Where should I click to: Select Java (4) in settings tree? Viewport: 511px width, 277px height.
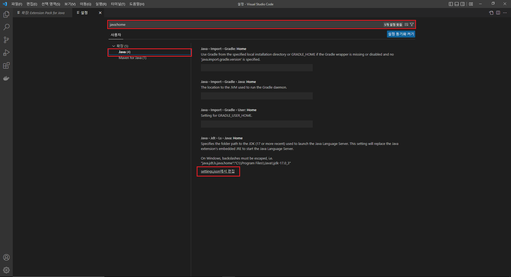pyautogui.click(x=150, y=52)
